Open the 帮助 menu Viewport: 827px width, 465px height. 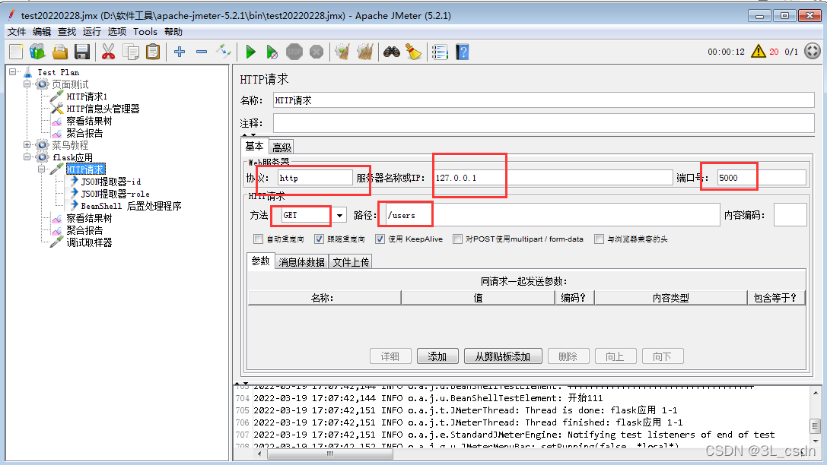[x=173, y=32]
